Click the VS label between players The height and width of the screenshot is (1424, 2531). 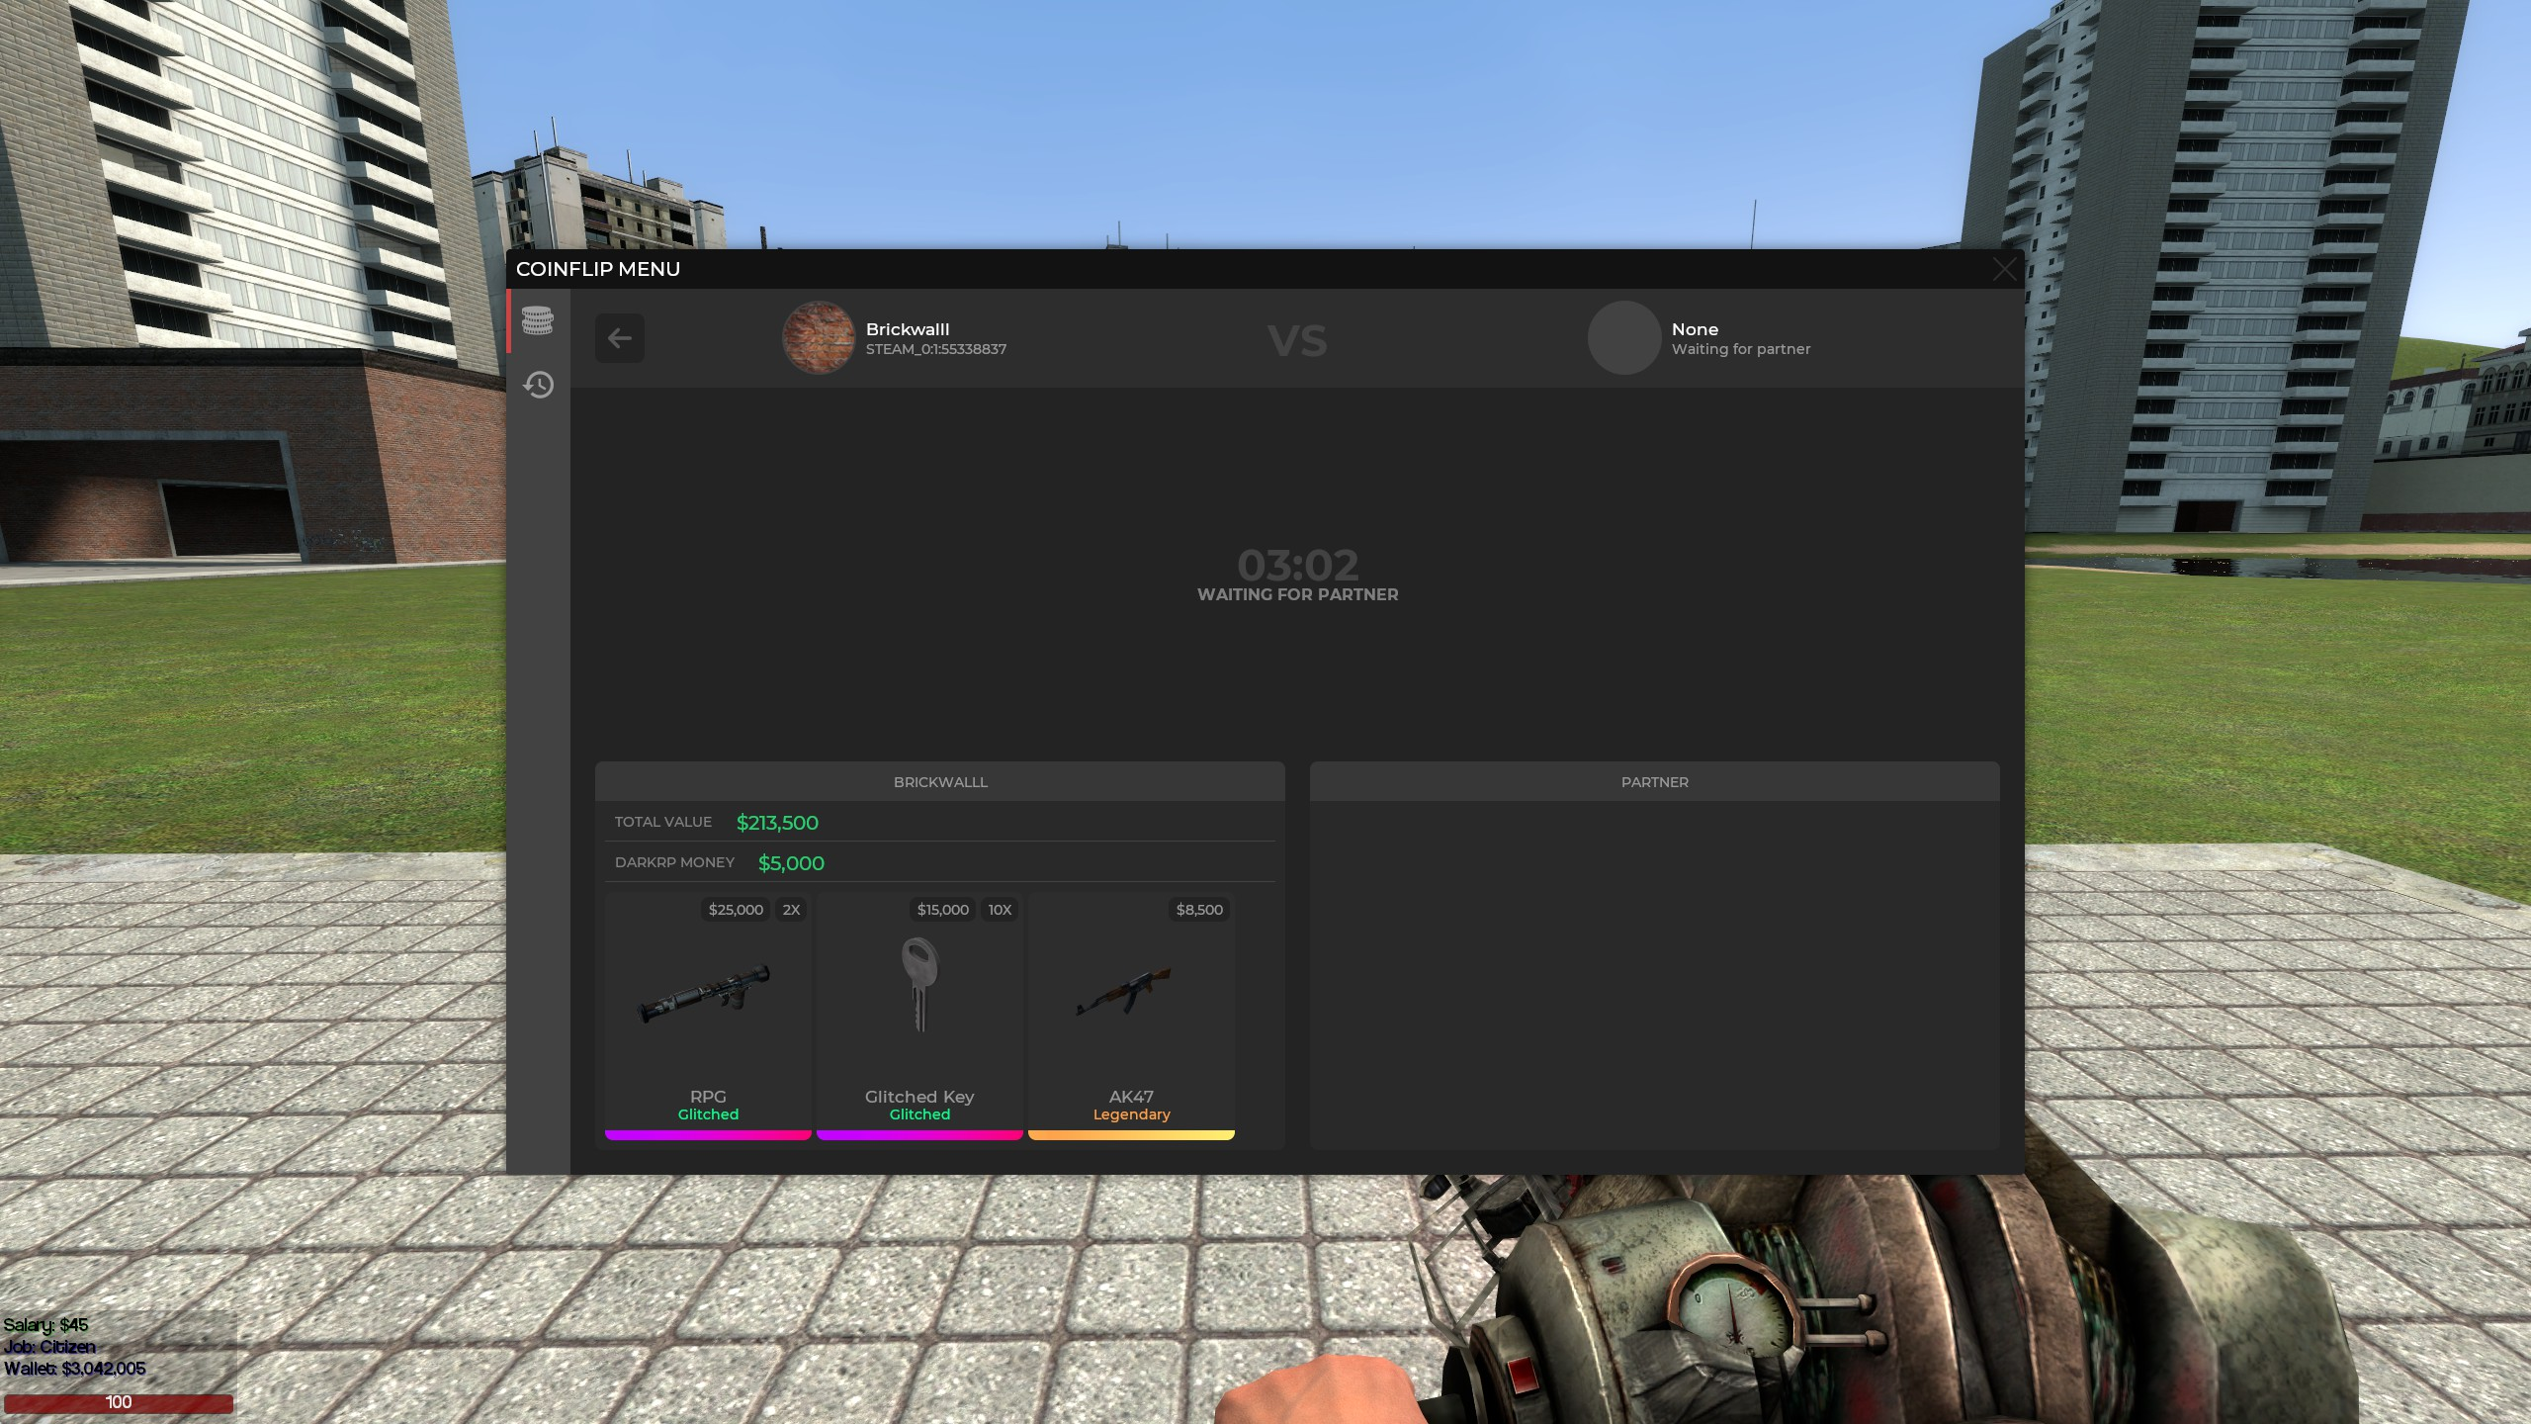point(1297,341)
